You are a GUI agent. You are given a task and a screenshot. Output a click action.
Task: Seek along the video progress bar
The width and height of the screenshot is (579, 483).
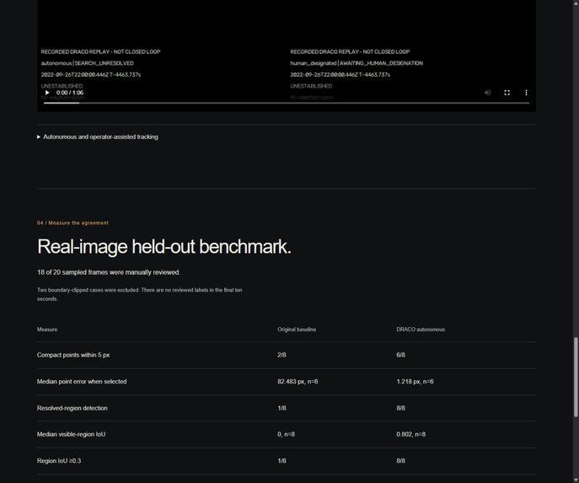(x=287, y=103)
